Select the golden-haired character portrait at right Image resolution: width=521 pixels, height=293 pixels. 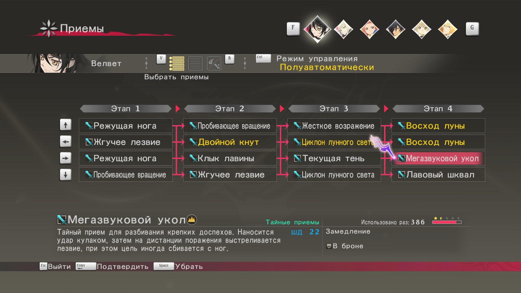pyautogui.click(x=448, y=29)
